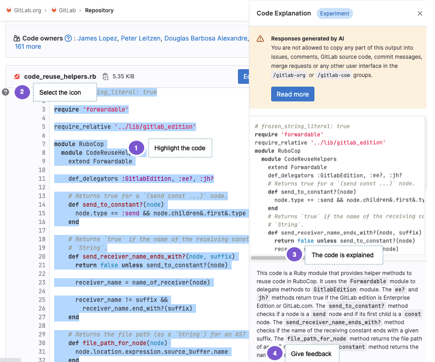
Task: Click line number 11 in file
Action: click(42, 178)
